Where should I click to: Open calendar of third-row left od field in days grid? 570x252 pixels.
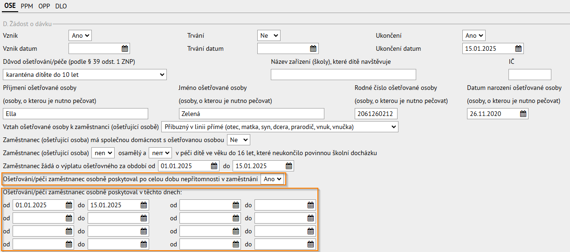pos(69,231)
